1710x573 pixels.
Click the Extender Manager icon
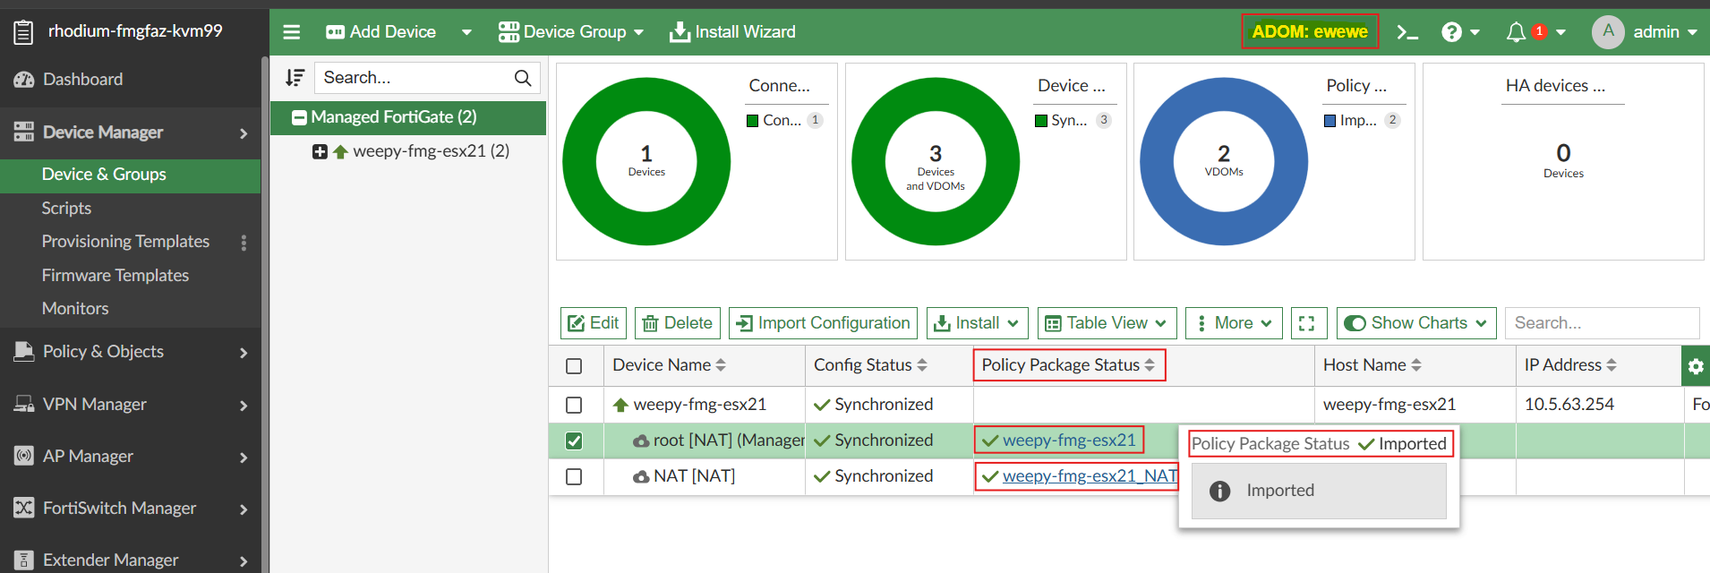(x=24, y=560)
